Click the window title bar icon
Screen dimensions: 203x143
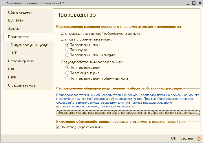pyautogui.click(x=3, y=3)
